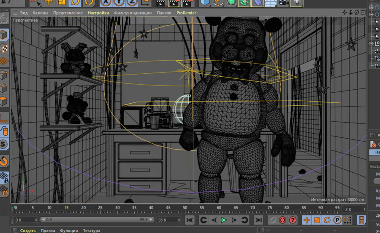Viewport: 380px width, 233px height.
Task: Click the viewport orbit icon
Action: click(356, 12)
